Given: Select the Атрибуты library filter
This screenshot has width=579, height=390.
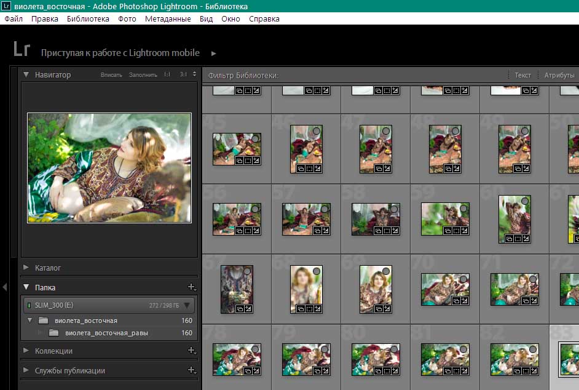Looking at the screenshot, I should pos(559,75).
